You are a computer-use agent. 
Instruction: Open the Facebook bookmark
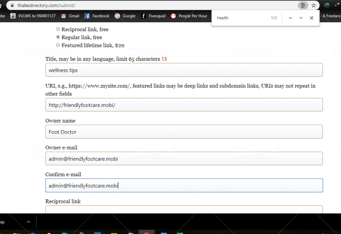pyautogui.click(x=97, y=16)
